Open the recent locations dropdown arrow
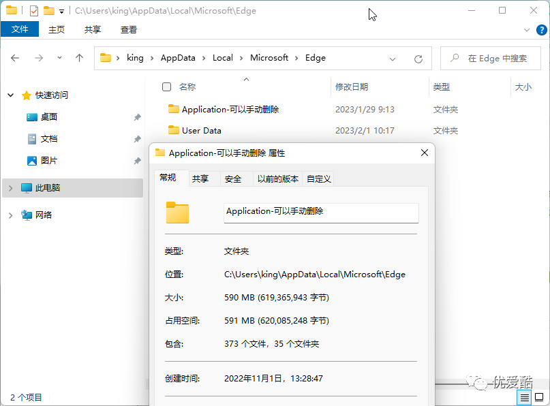This screenshot has height=406, width=550. (x=59, y=57)
